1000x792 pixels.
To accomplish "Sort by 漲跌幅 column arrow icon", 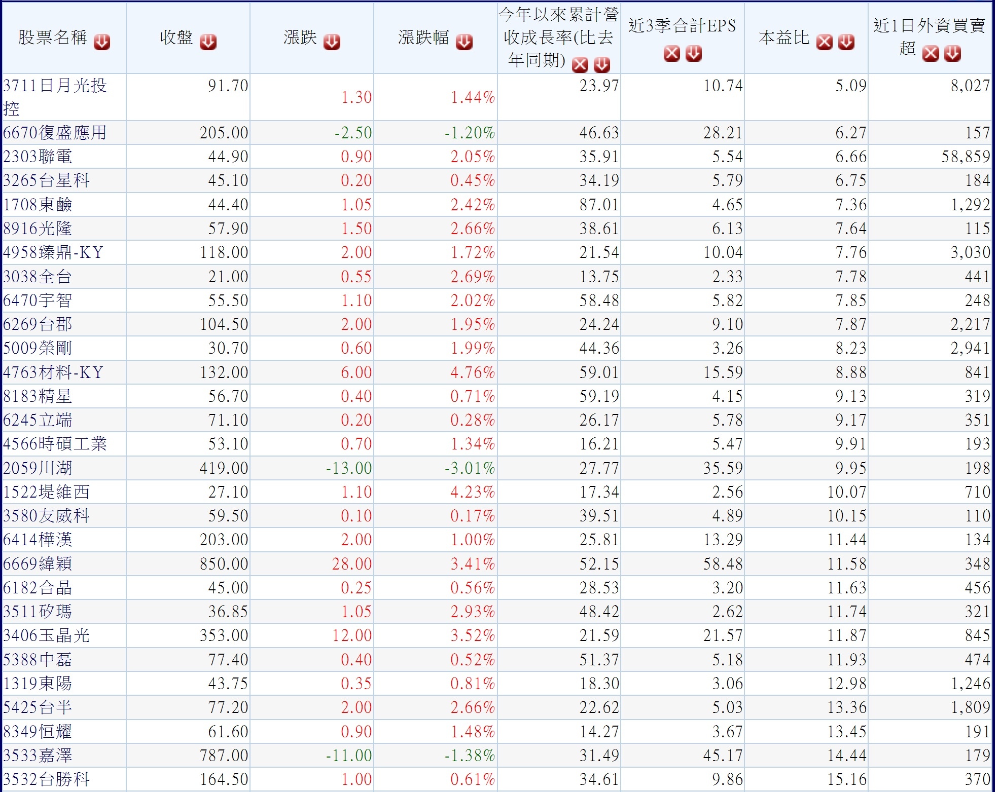I will (x=463, y=42).
